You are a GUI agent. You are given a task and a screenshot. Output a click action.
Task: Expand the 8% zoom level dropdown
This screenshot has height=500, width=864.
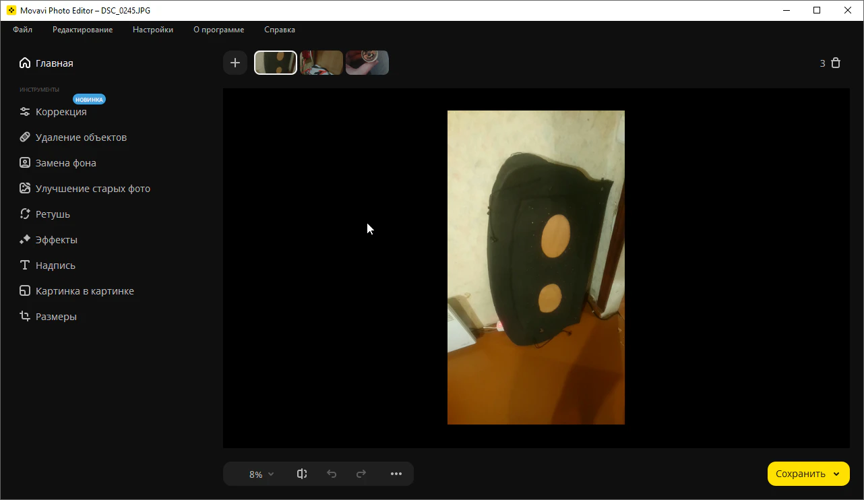[261, 474]
